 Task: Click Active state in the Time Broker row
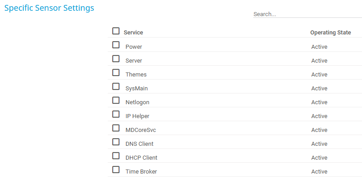(x=319, y=172)
